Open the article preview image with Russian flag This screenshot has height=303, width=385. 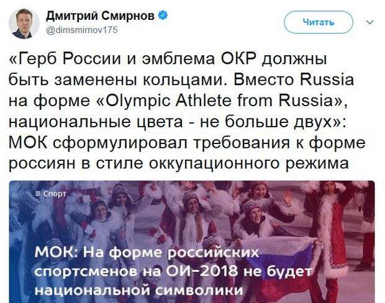(192, 242)
